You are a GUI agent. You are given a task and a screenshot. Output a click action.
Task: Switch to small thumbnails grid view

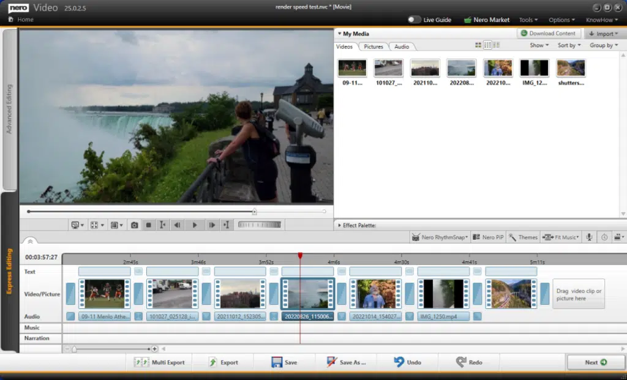pos(487,45)
